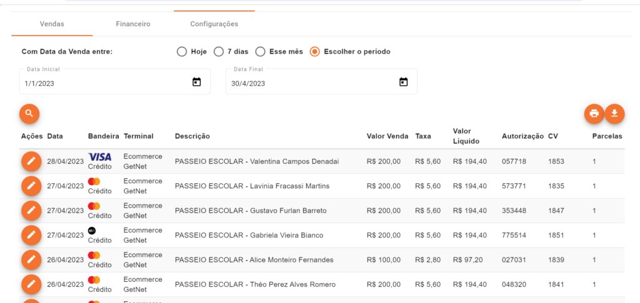Edit the Théo Perez Alves Romero sale
Viewport: 640px width, 303px height.
(31, 284)
